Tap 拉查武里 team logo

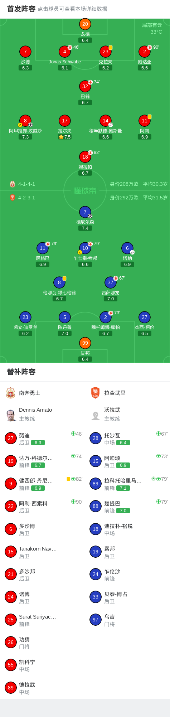(96, 393)
